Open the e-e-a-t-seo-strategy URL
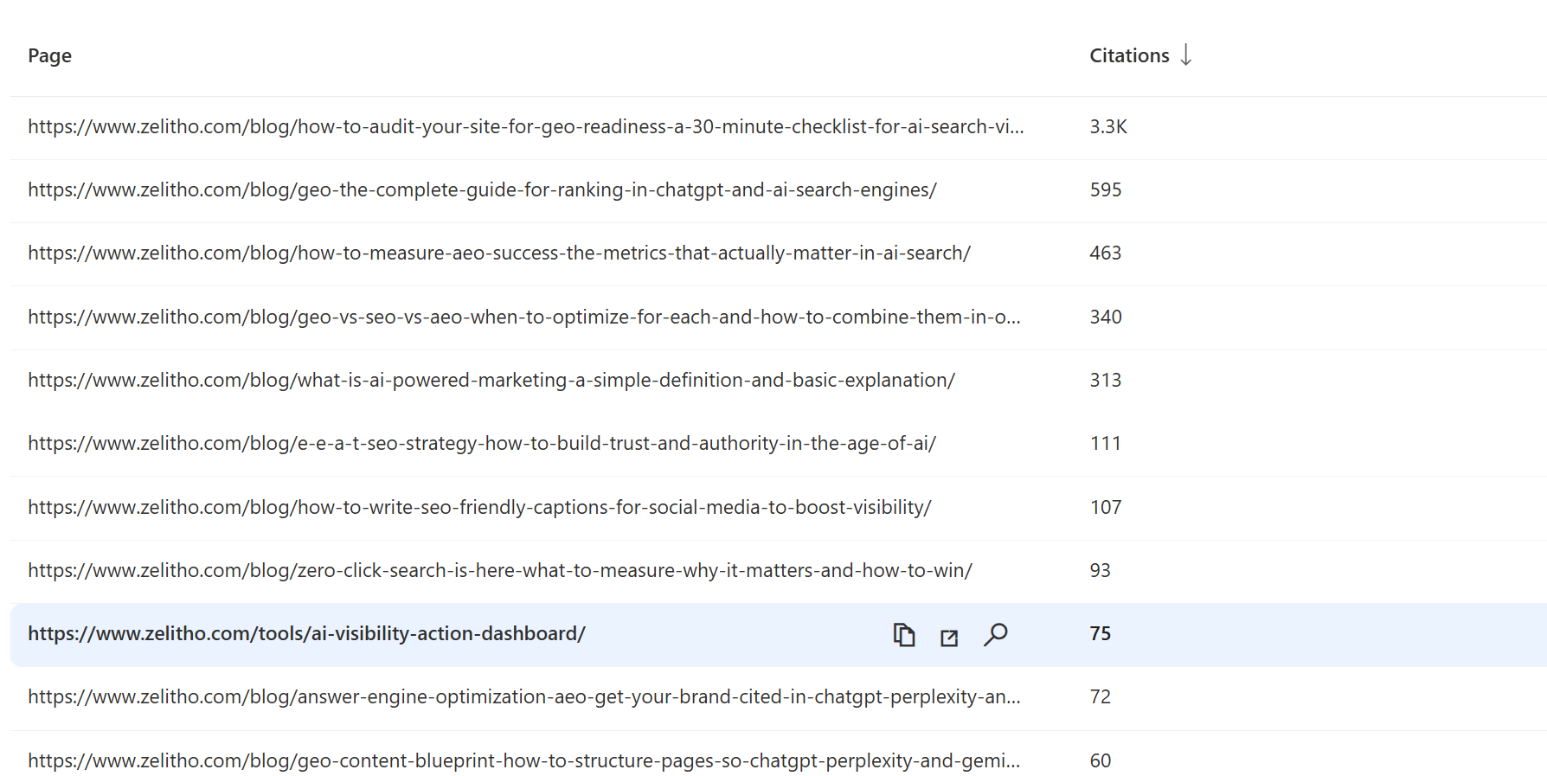This screenshot has height=776, width=1547. [482, 443]
